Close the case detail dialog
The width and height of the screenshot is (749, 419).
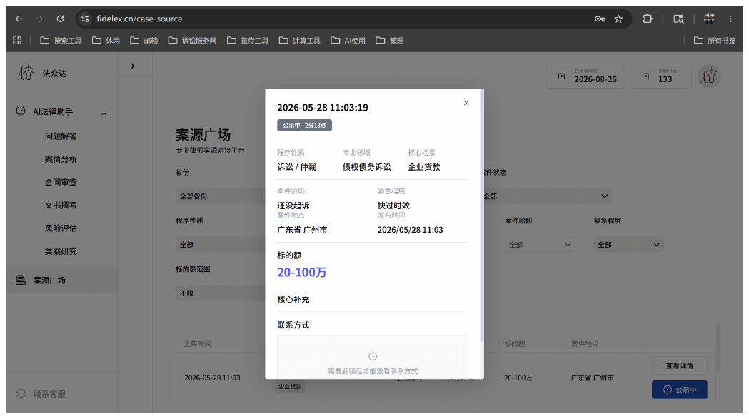pyautogui.click(x=466, y=103)
